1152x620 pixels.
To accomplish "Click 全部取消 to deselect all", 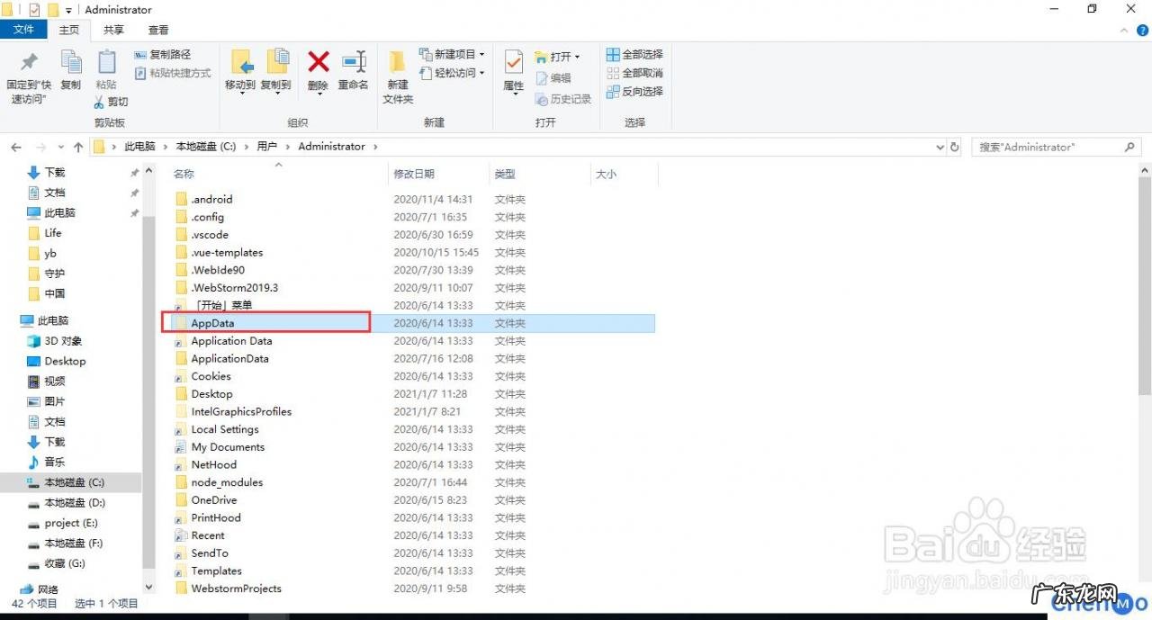I will click(x=634, y=73).
